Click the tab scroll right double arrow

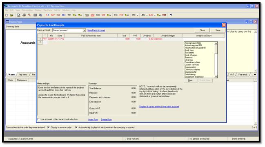coord(255,74)
